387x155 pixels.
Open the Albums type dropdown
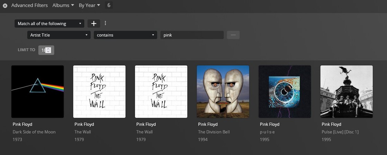tap(63, 5)
